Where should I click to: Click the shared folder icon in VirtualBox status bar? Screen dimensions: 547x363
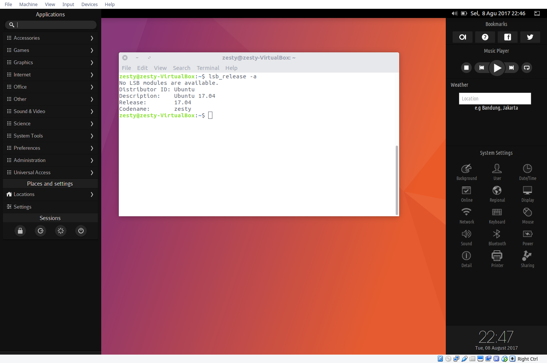pyautogui.click(x=473, y=359)
